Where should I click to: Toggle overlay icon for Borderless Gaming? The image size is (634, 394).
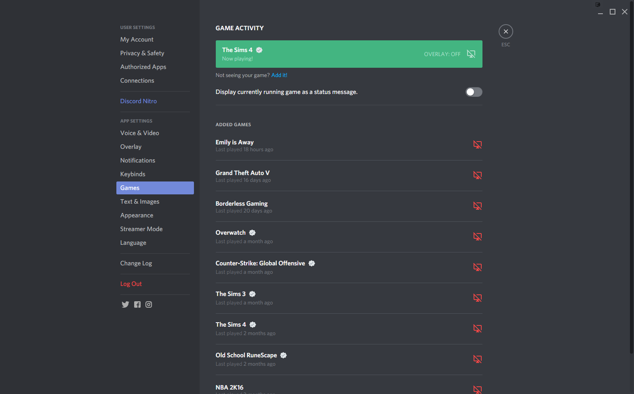coord(477,206)
